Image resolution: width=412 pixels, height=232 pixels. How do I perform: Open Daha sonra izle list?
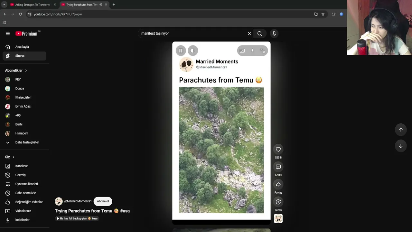(x=24, y=193)
